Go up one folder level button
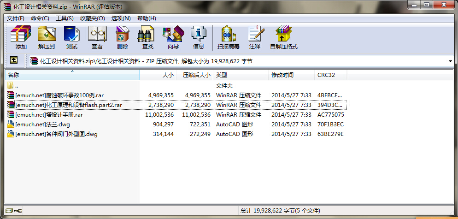The image size is (458, 219). [14, 60]
